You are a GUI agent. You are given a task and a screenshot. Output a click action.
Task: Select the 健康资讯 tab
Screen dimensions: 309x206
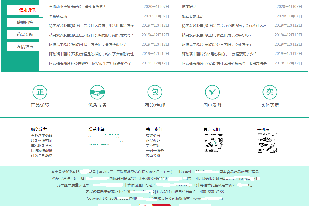27,10
